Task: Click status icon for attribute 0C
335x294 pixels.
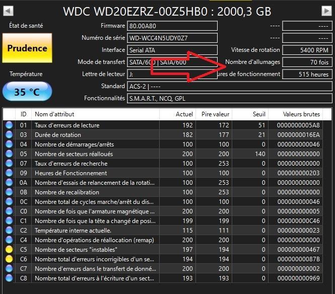Action: (9, 201)
